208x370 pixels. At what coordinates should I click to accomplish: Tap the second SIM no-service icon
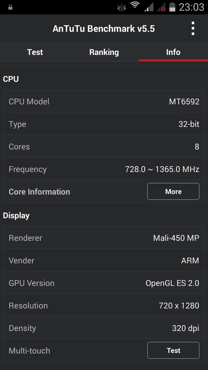pos(161,7)
